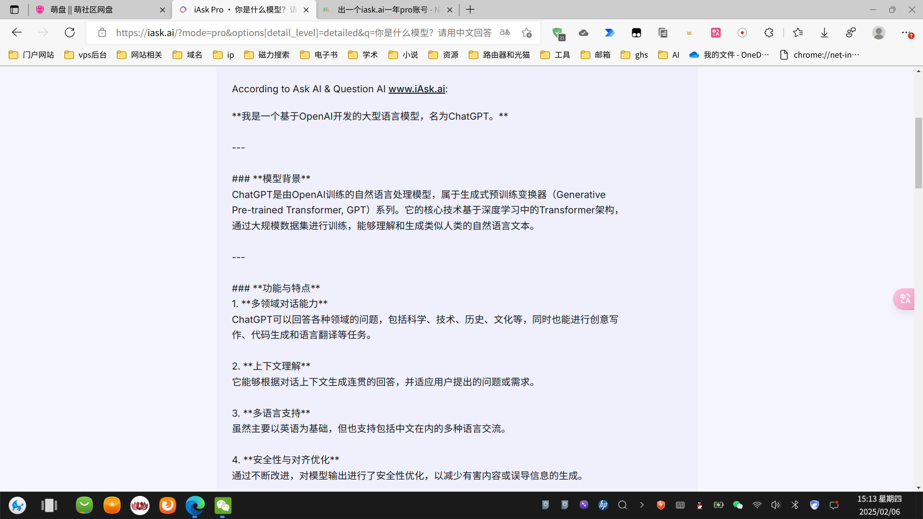Follow the www.iAsk.ai link

[x=417, y=89]
